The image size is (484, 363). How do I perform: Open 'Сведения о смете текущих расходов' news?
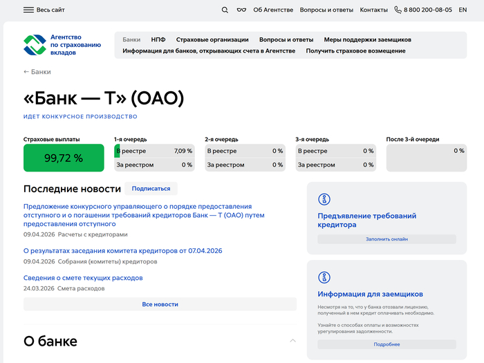tap(83, 278)
